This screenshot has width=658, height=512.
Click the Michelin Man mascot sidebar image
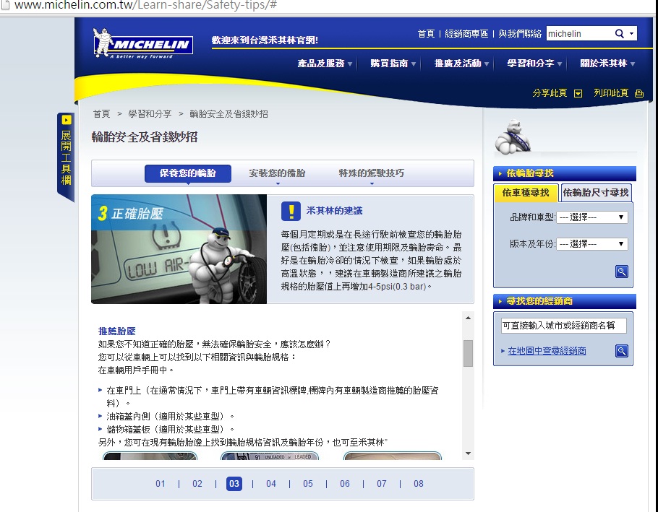point(513,137)
